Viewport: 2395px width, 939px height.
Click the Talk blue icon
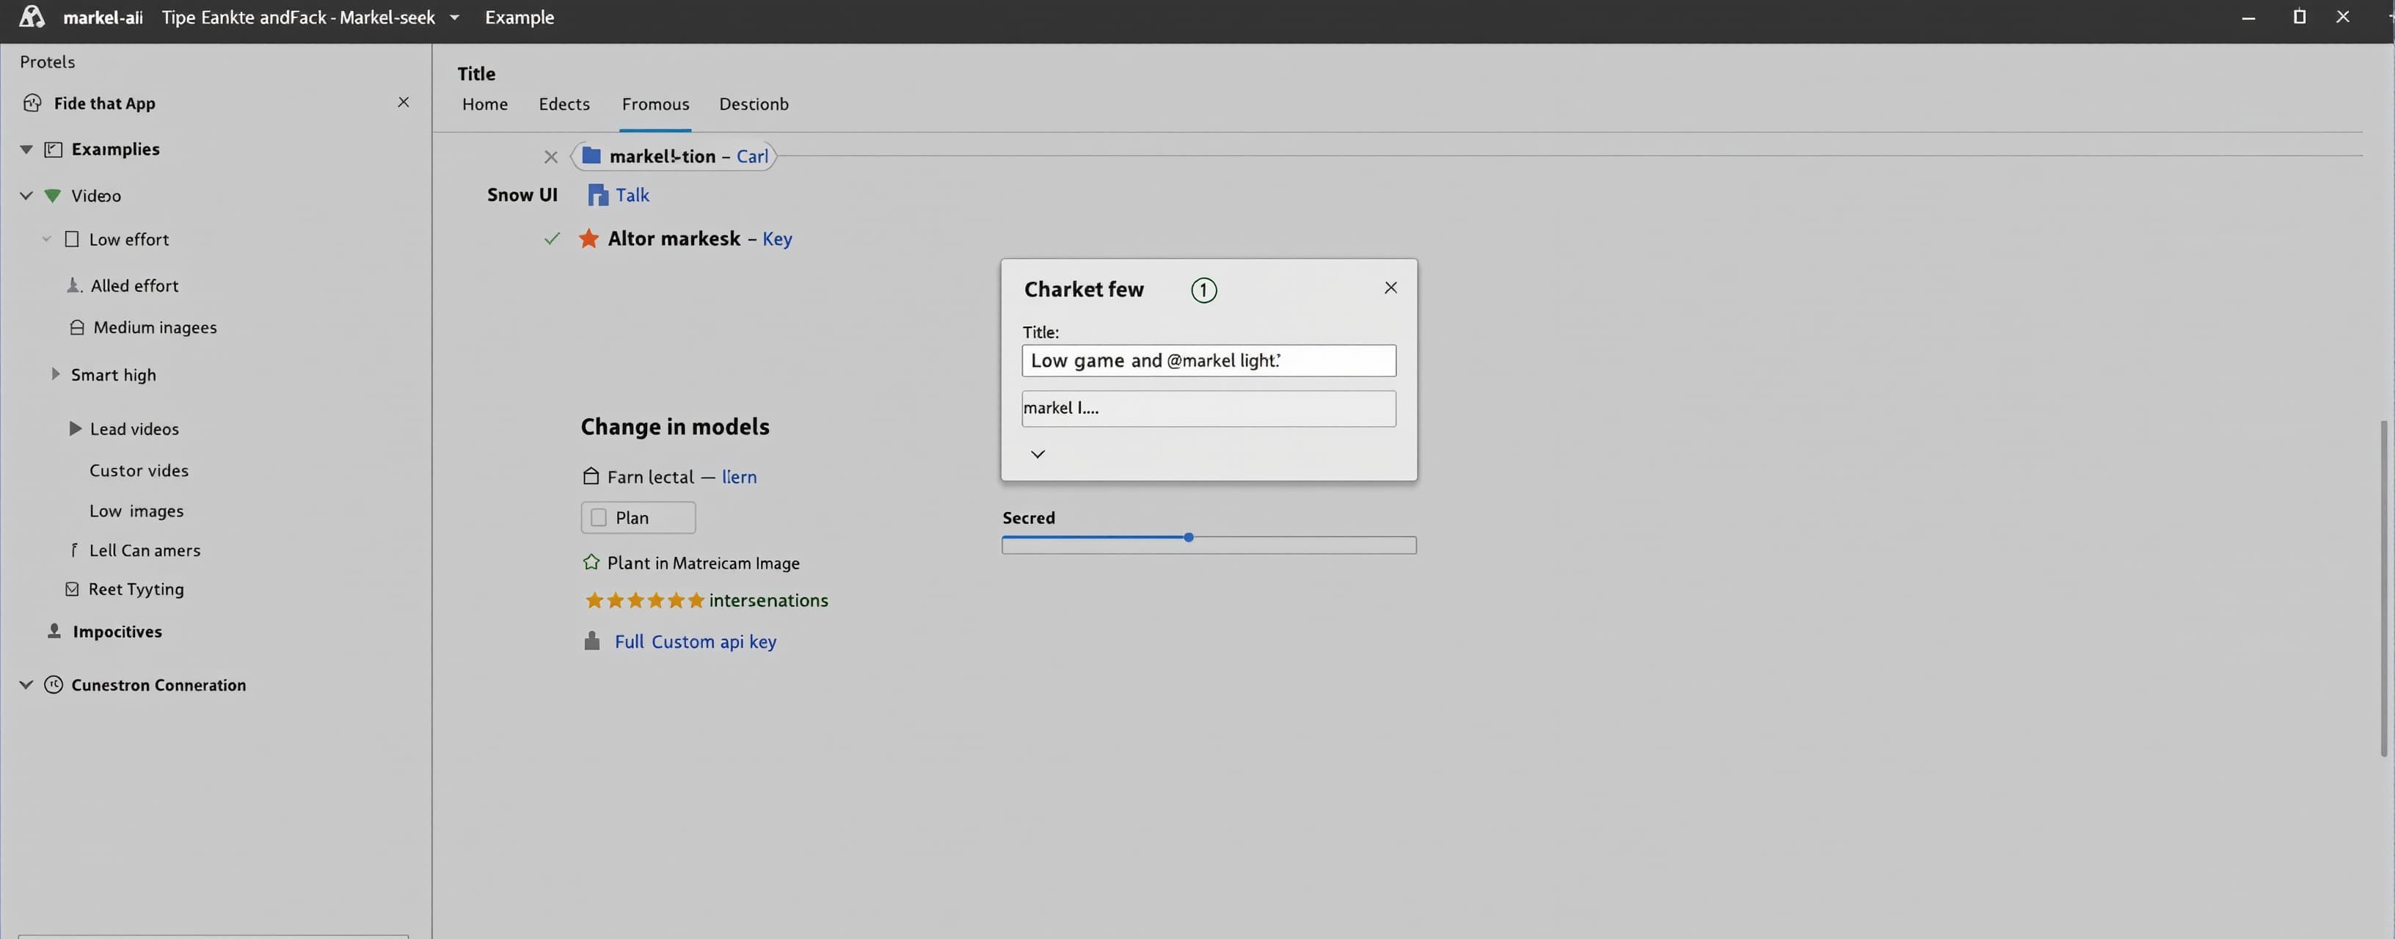tap(598, 195)
